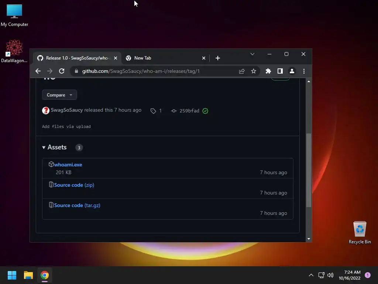Screen dimensions: 378x284
Task: Click the vertical scrollbar thumb
Action: click(309, 170)
